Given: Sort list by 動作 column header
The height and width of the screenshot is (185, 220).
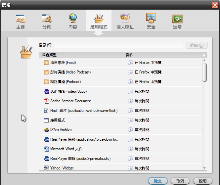Looking at the screenshot, I should coord(162,55).
